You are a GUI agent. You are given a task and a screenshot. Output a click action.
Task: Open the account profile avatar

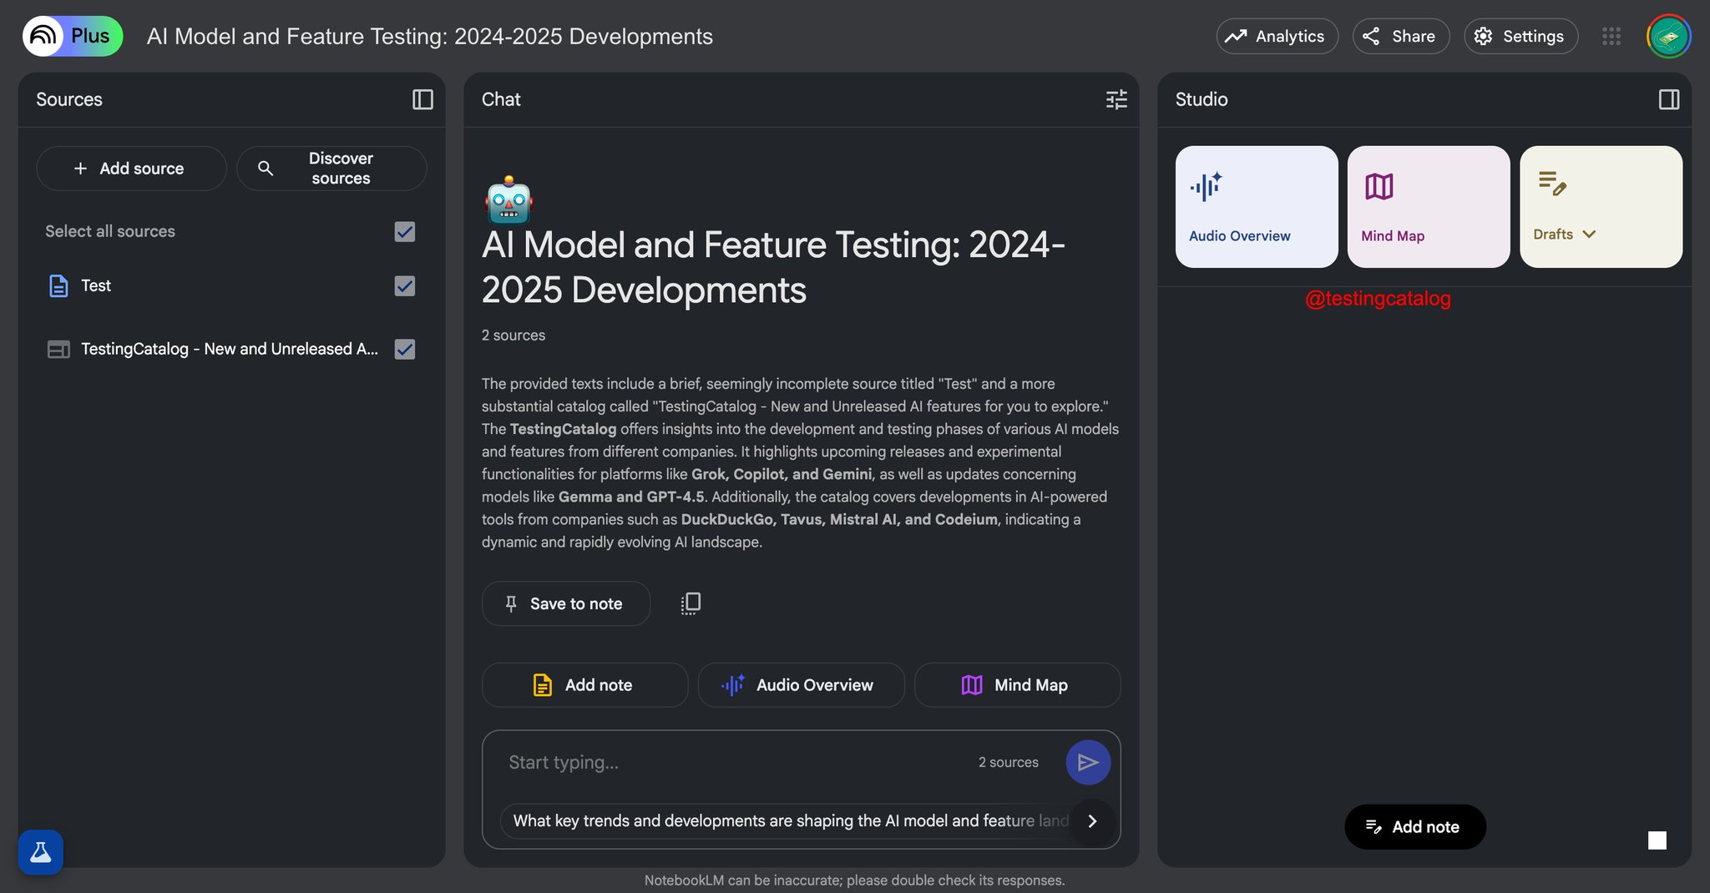1668,37
